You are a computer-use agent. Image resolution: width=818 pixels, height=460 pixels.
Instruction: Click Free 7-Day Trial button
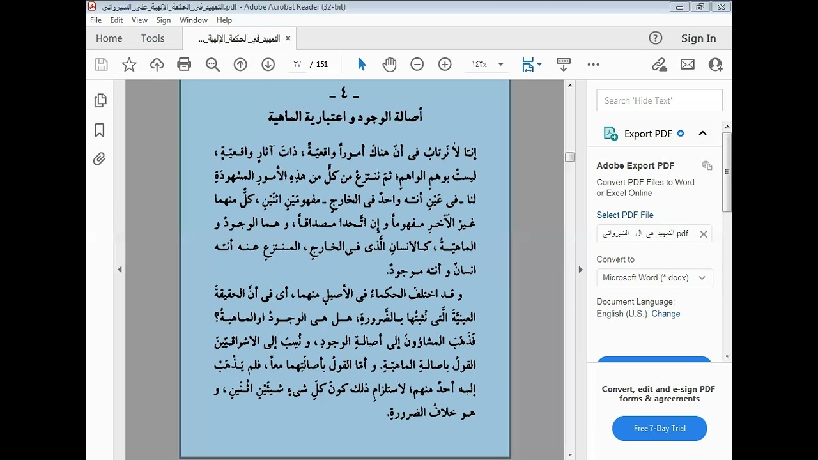click(660, 429)
